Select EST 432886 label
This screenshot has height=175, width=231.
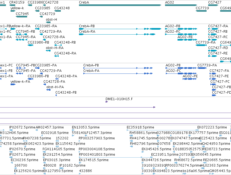tap(86, 171)
